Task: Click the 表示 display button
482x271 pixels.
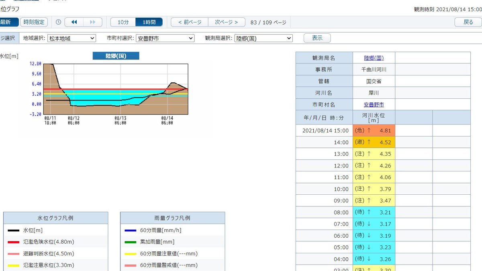Action: [x=317, y=38]
